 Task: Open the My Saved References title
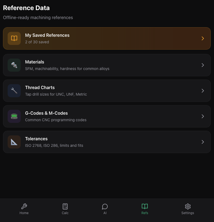[47, 35]
